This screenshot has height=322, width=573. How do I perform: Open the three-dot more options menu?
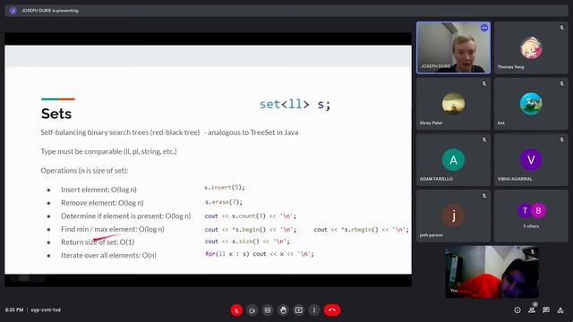click(x=314, y=310)
